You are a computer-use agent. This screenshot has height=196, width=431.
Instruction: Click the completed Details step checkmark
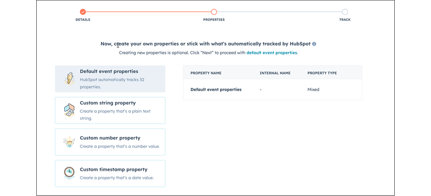[x=83, y=12]
